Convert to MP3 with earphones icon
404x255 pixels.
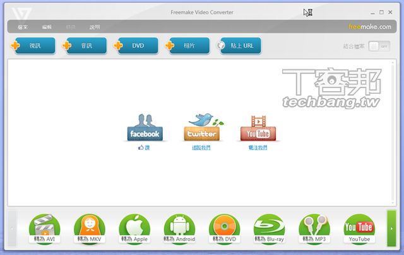coord(314,229)
